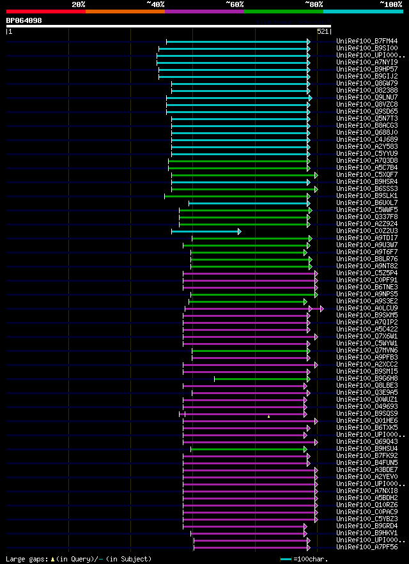The image size is (409, 564).
Task: Select the UniRef100_Q9LNU7 label
Action: (x=367, y=98)
